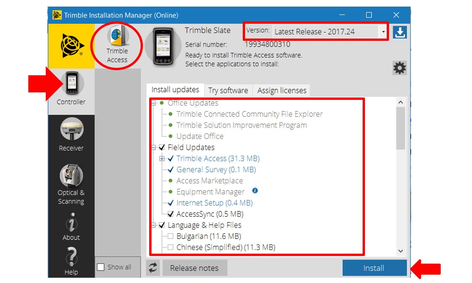
Task: Uncheck the Language & Help Files checkbox
Action: coord(162,225)
